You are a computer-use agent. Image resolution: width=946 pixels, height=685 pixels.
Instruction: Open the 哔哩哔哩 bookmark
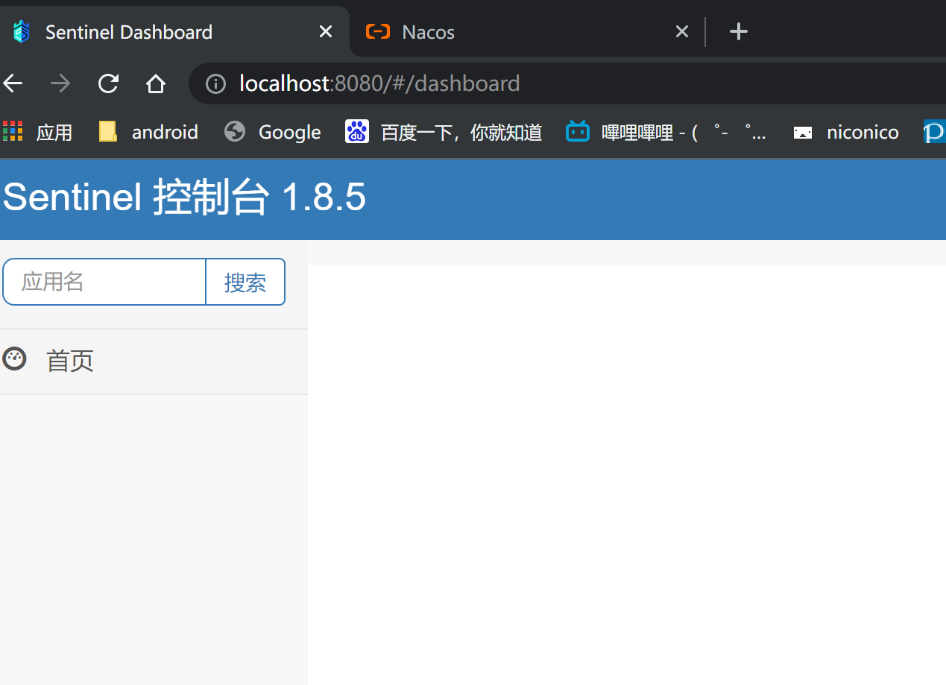[666, 133]
